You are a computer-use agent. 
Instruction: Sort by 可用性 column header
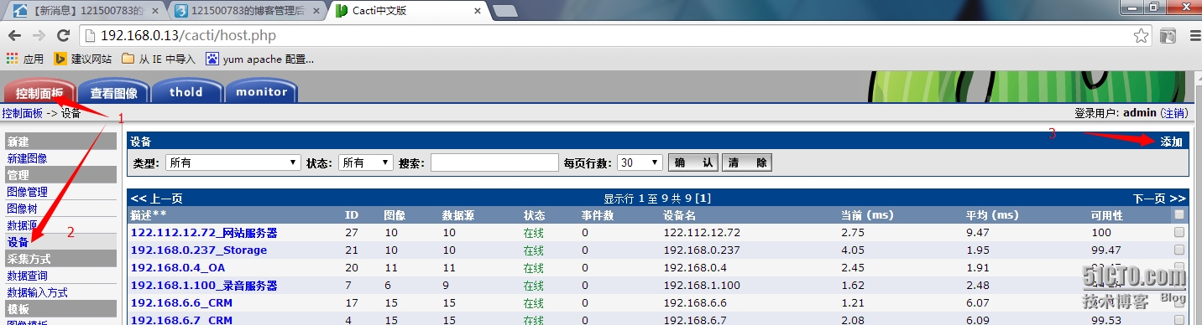[x=1106, y=215]
